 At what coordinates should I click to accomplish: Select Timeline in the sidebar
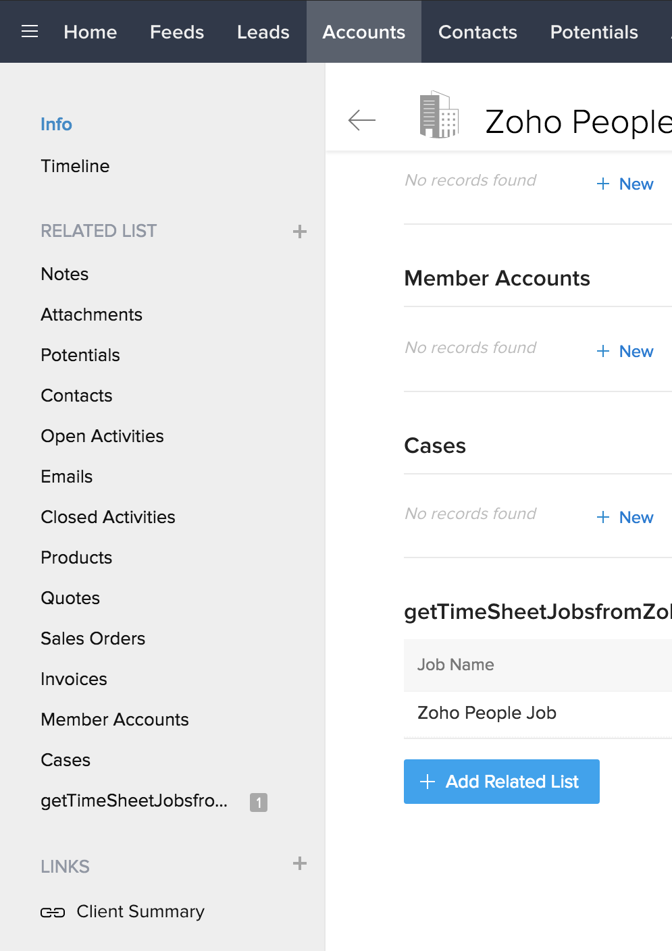75,166
